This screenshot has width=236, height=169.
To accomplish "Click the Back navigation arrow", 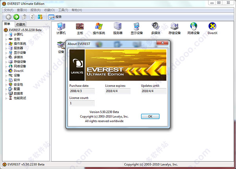I will coord(8,17).
